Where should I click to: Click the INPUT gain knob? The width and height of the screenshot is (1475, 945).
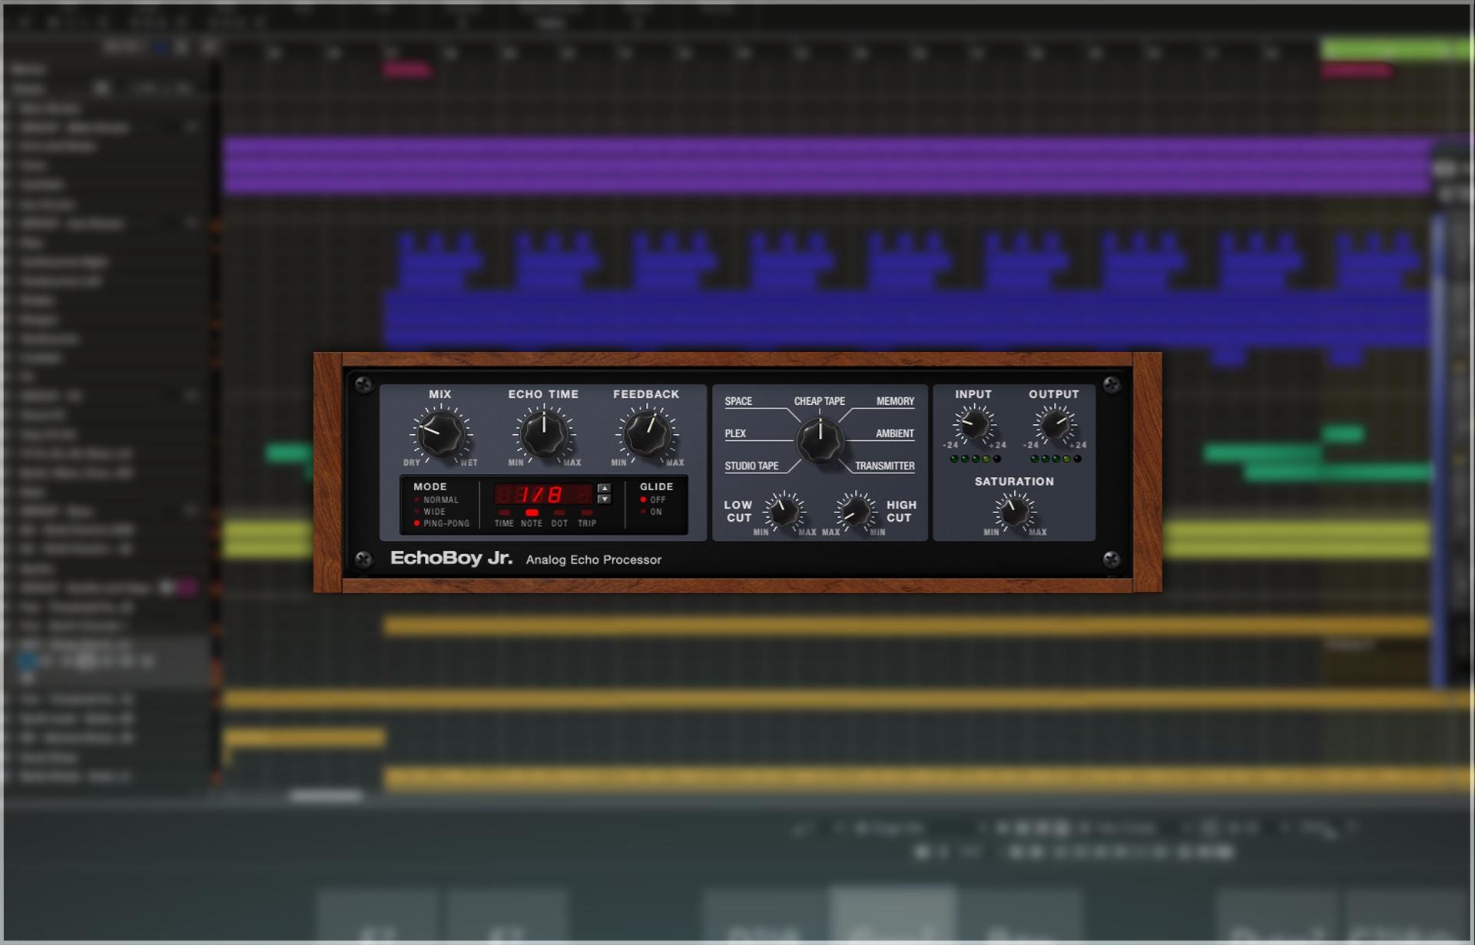(x=974, y=424)
